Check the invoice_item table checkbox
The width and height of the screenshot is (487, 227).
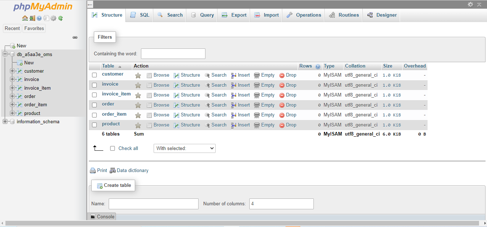point(95,95)
